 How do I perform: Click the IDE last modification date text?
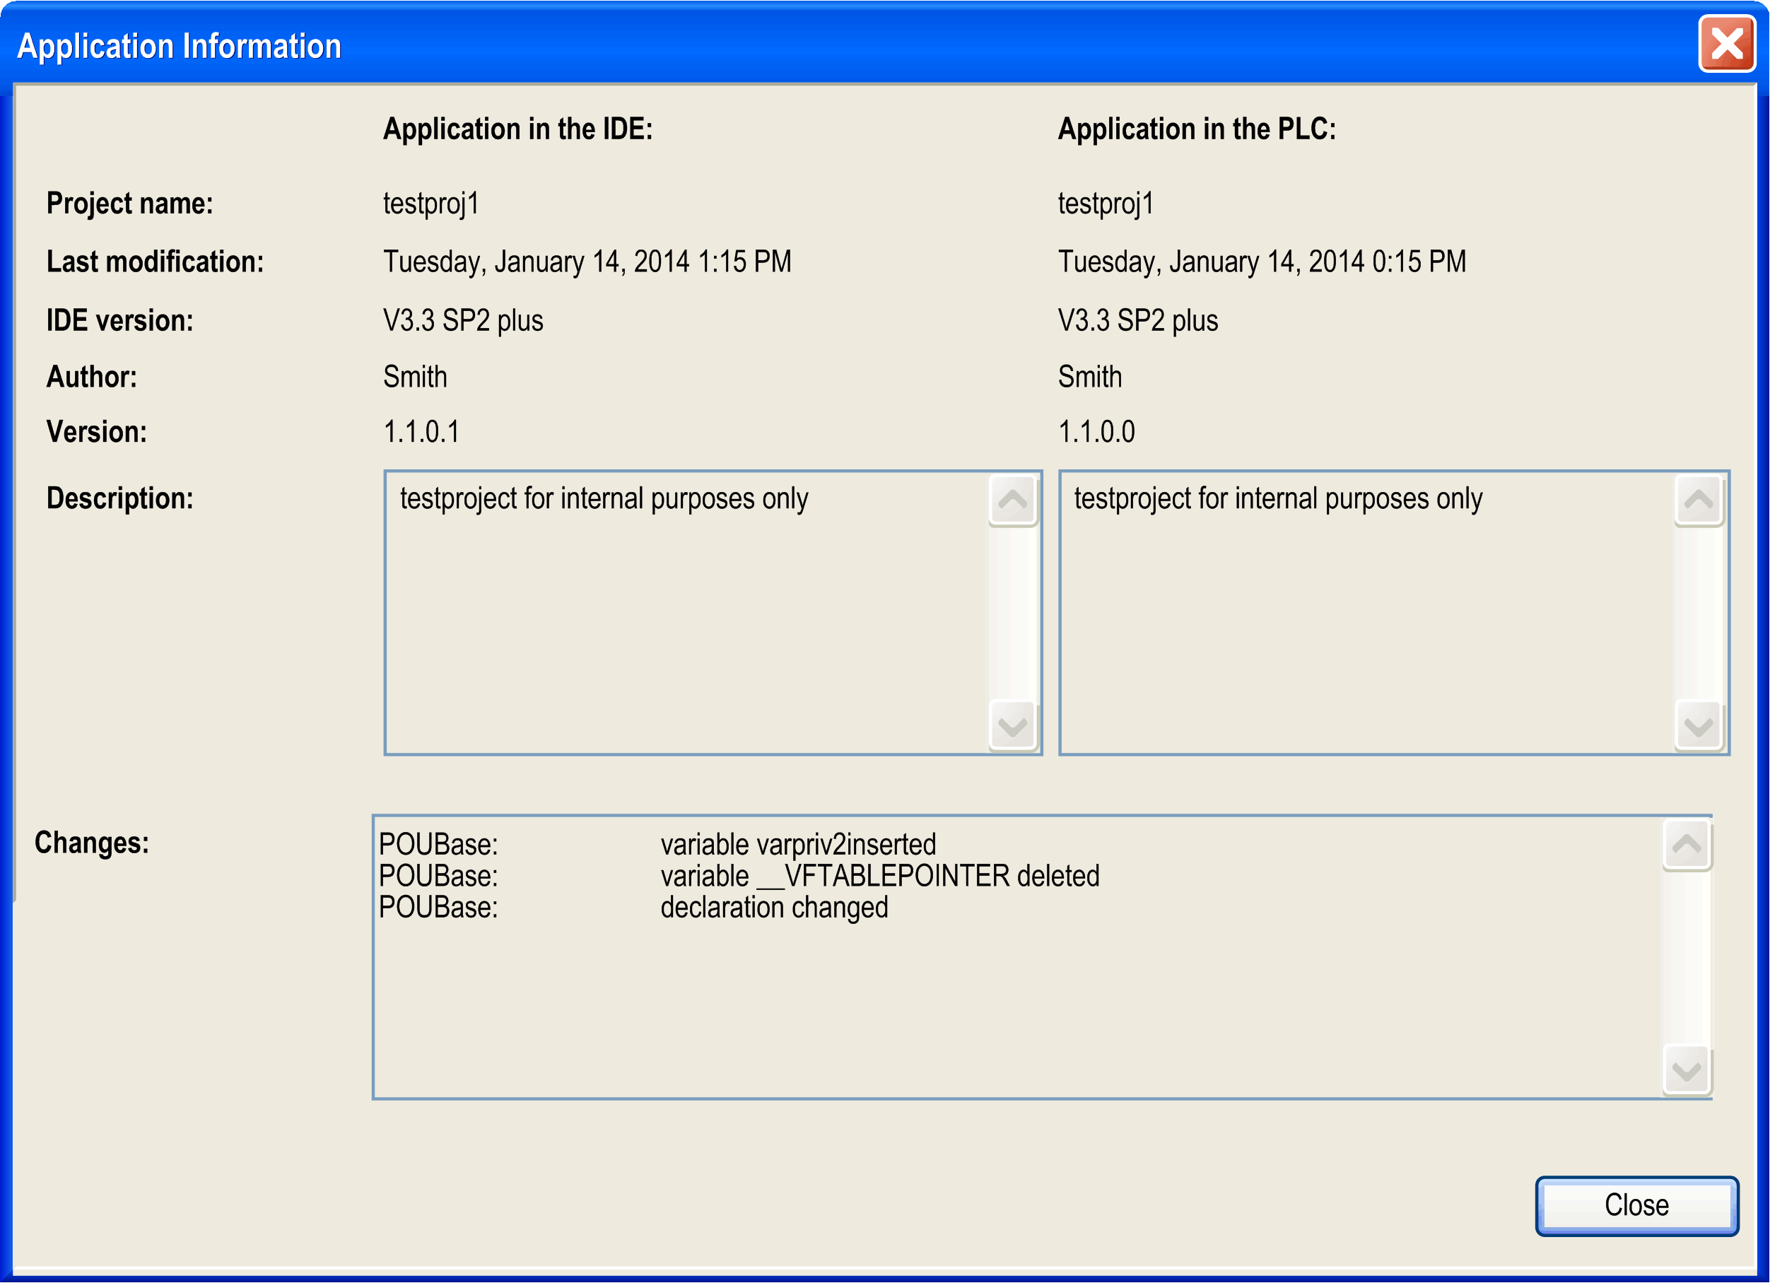(587, 262)
